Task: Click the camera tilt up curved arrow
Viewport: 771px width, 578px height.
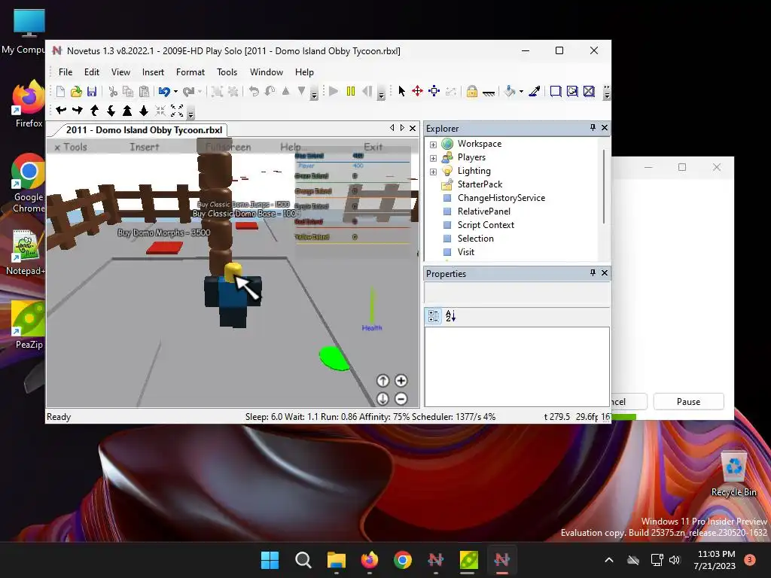Action: (94, 111)
